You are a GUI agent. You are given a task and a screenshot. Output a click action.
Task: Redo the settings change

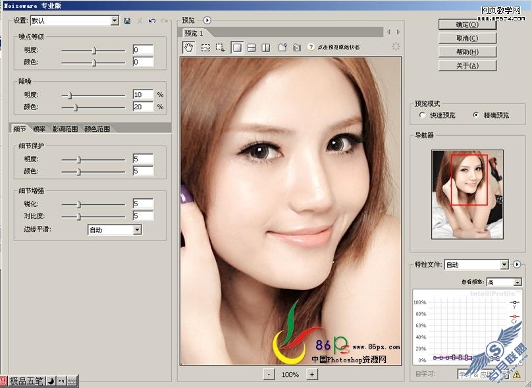coord(165,21)
